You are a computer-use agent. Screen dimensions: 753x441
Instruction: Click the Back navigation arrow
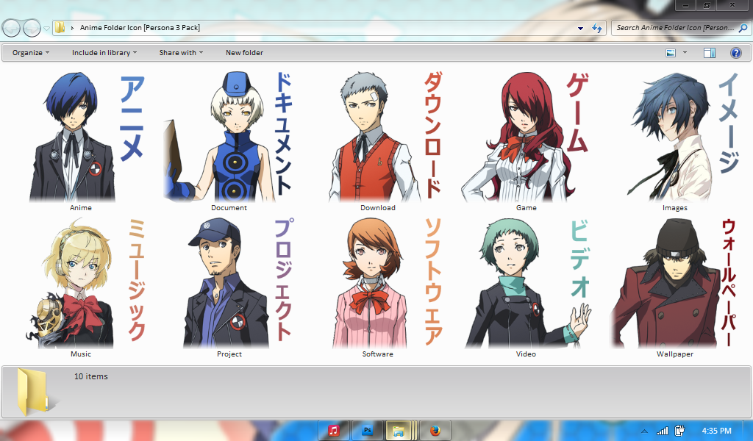click(12, 29)
